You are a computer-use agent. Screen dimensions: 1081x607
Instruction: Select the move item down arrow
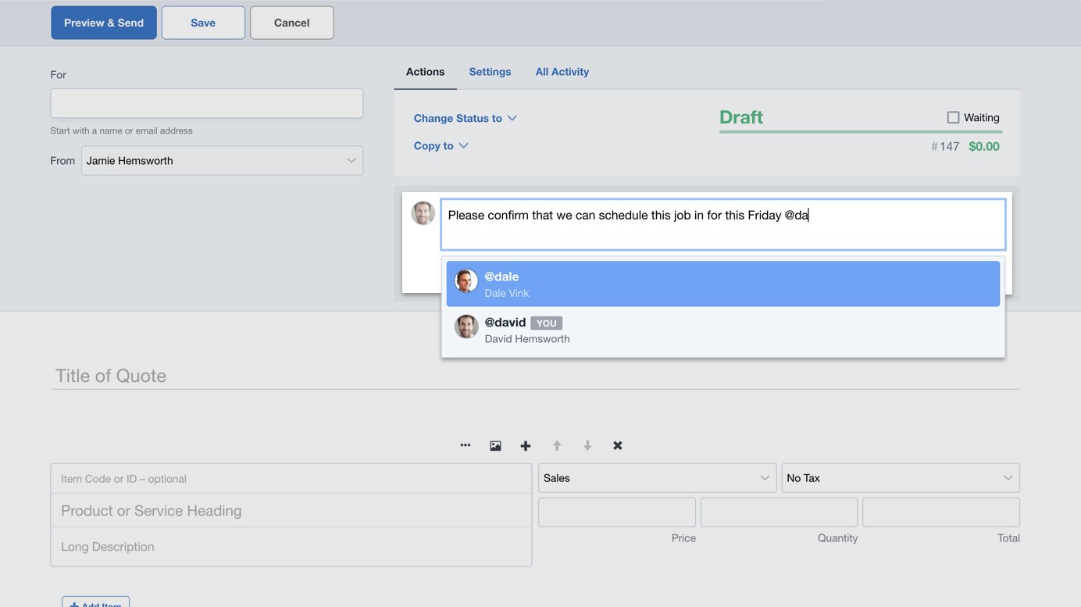587,445
